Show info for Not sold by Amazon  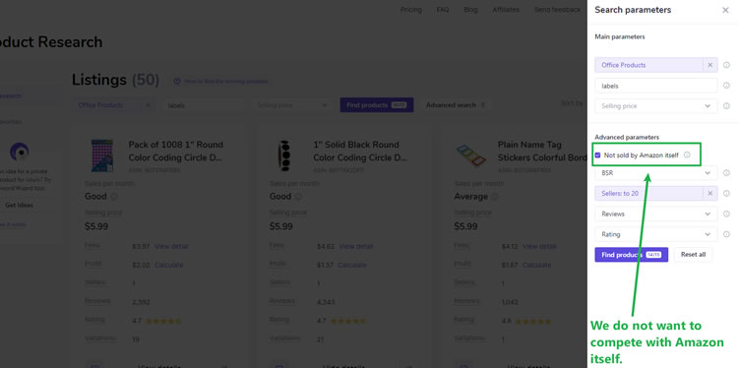687,154
